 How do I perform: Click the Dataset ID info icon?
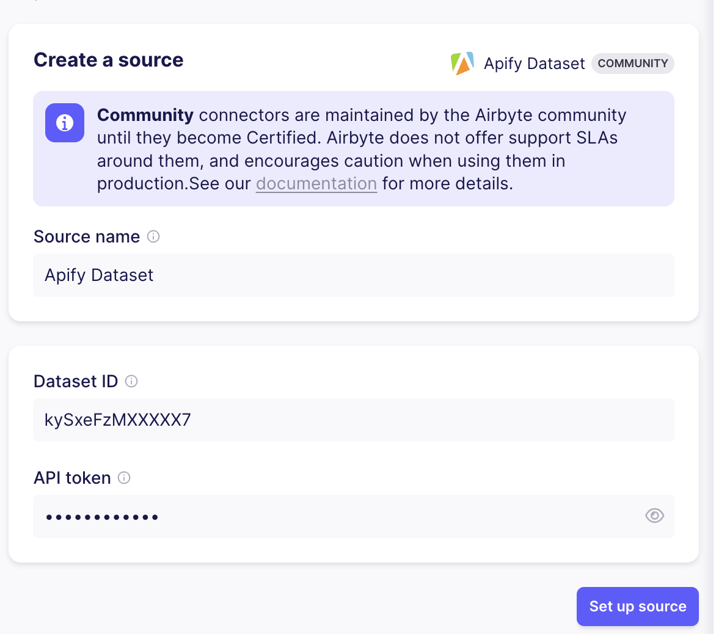coord(131,381)
